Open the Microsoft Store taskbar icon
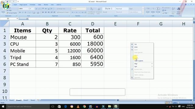 (59, 106)
